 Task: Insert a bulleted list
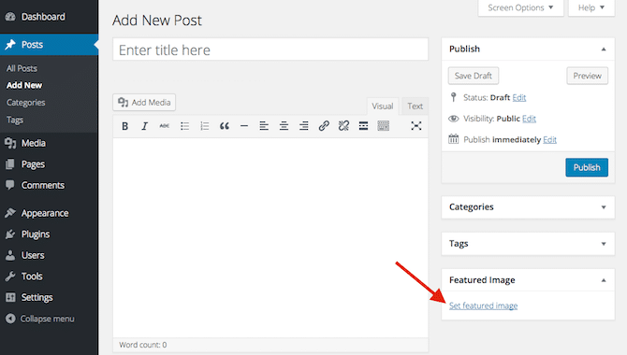tap(184, 126)
